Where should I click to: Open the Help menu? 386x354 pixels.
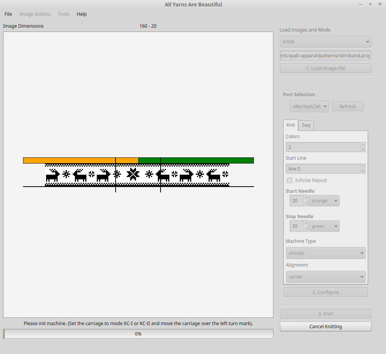(x=81, y=14)
